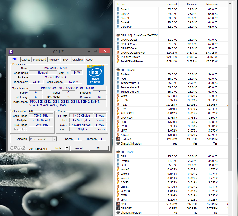Viewport: 238px width, 216px height.
Task: Open the About tab
Action: tap(90, 60)
